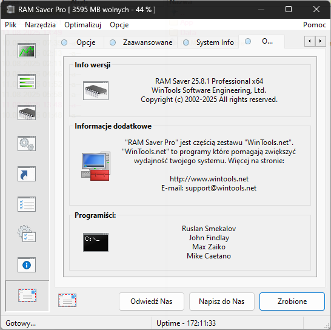
Task: Select the mail envelope sidebar icon
Action: click(x=27, y=295)
